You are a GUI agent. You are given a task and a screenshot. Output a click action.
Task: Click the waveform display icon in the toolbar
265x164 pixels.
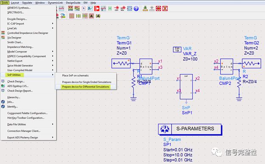coord(61,8)
